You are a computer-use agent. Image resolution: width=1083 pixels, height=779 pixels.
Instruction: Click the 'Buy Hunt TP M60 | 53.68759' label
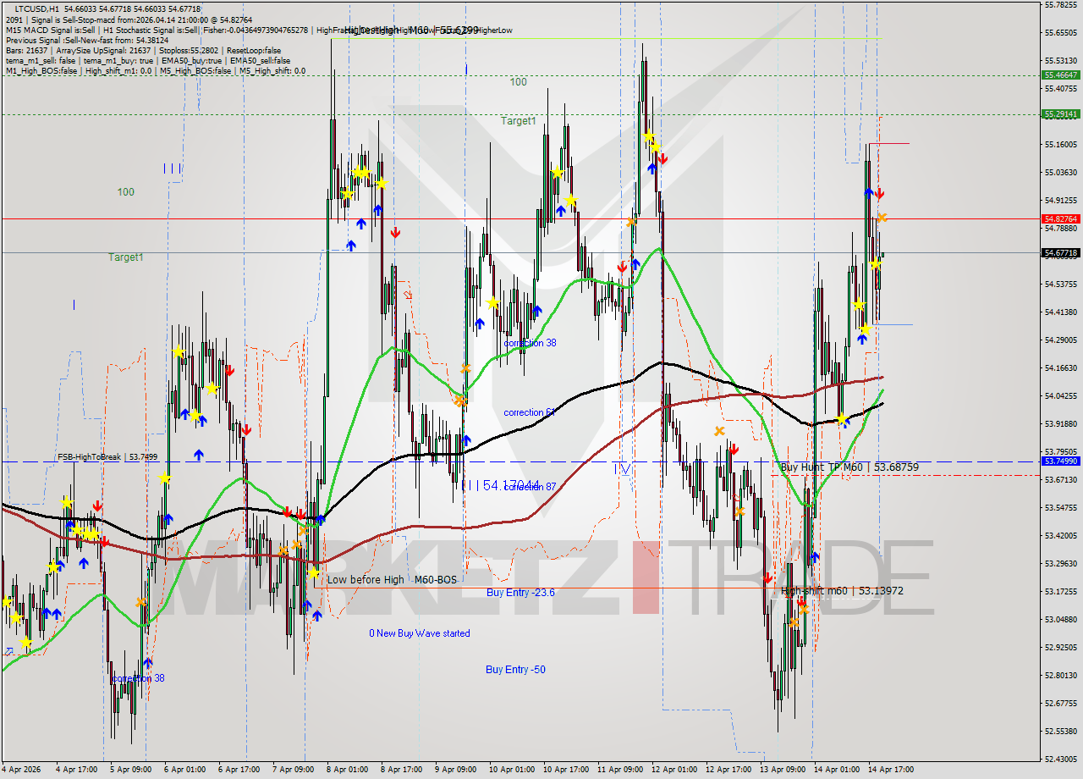850,467
